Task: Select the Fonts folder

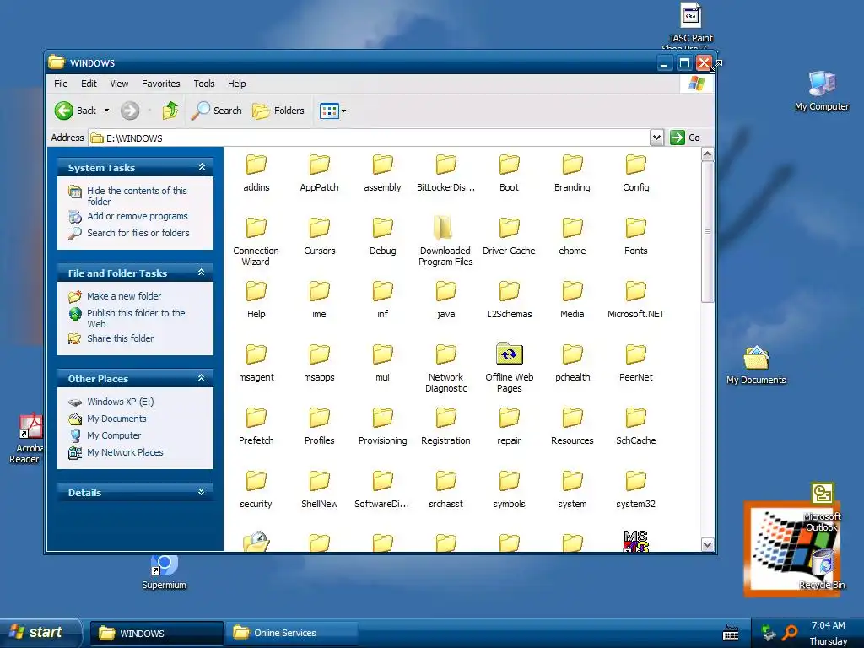Action: 636,236
